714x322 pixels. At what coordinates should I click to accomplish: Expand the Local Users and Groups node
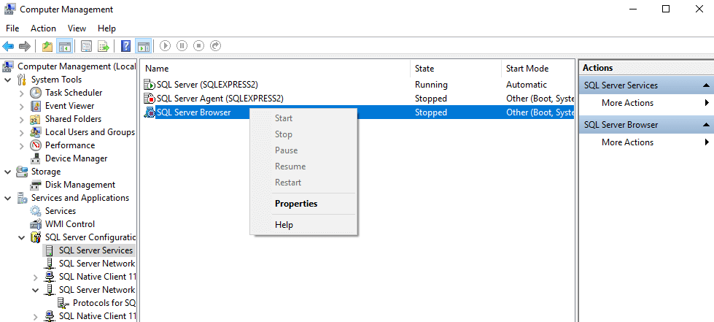pyautogui.click(x=21, y=133)
